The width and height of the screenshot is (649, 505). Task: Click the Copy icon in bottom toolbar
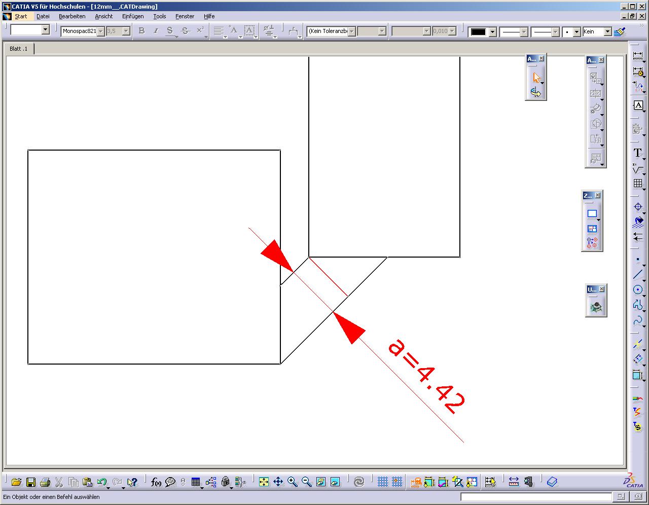point(73,482)
